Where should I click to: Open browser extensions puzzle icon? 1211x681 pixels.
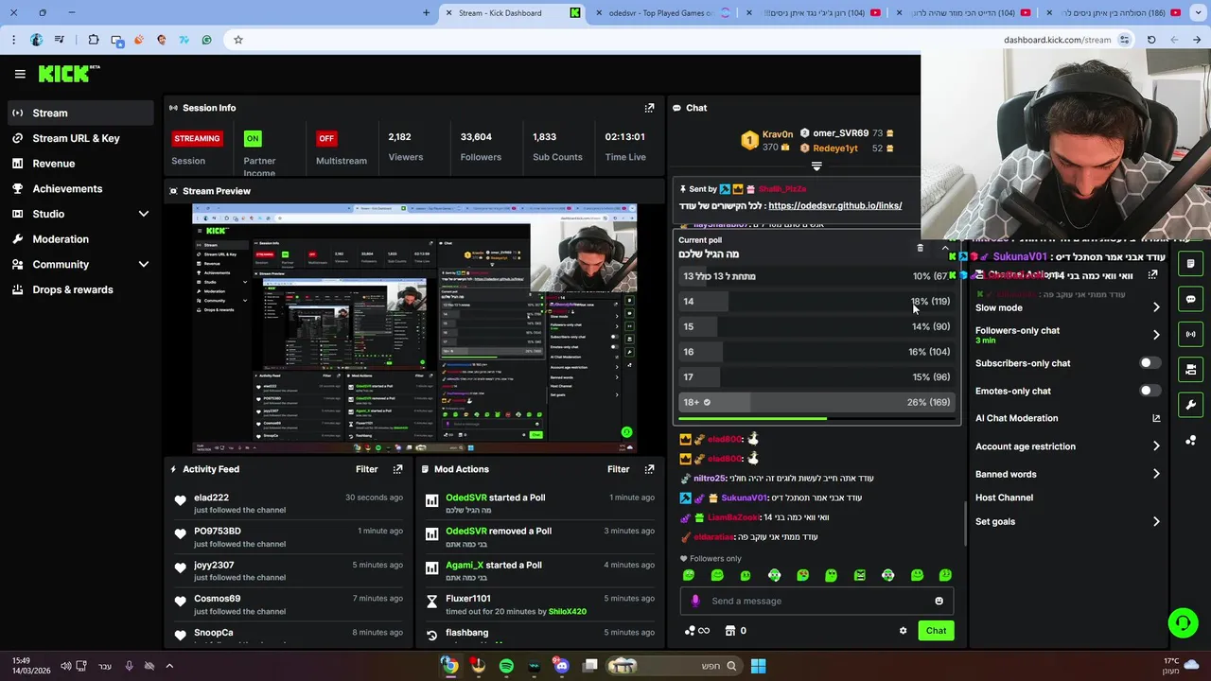tap(93, 40)
